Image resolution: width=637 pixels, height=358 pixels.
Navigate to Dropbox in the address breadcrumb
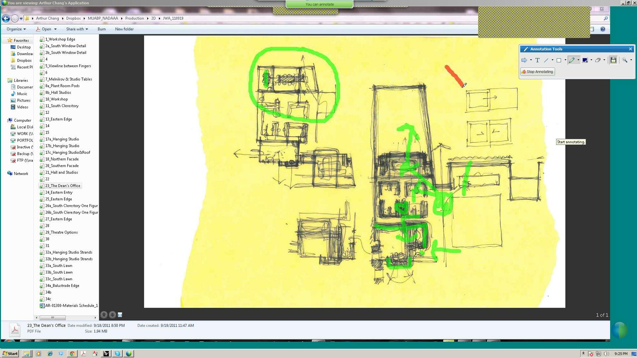[73, 19]
